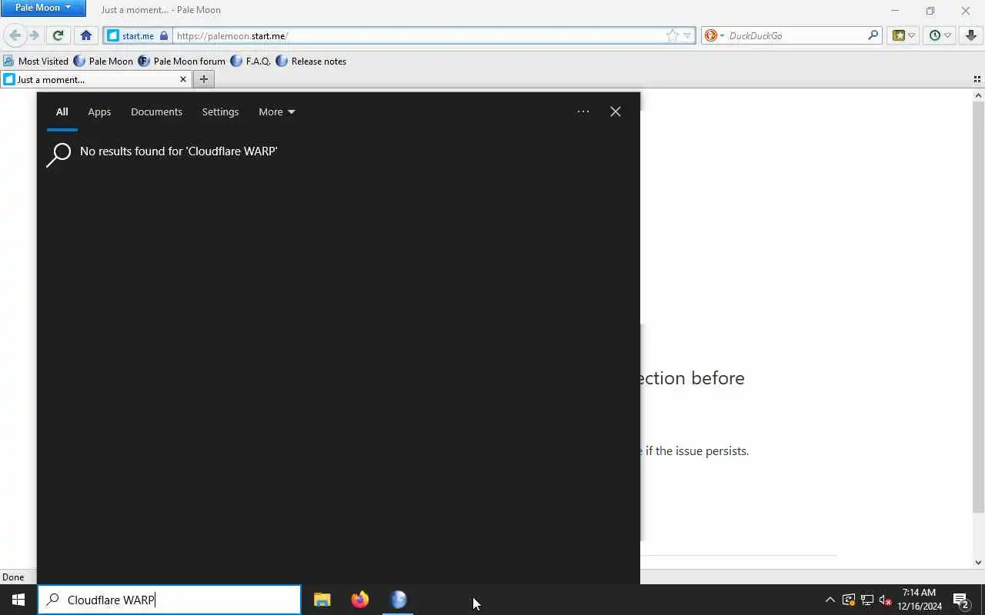Click the muted volume tray icon
The width and height of the screenshot is (985, 615).
point(886,600)
